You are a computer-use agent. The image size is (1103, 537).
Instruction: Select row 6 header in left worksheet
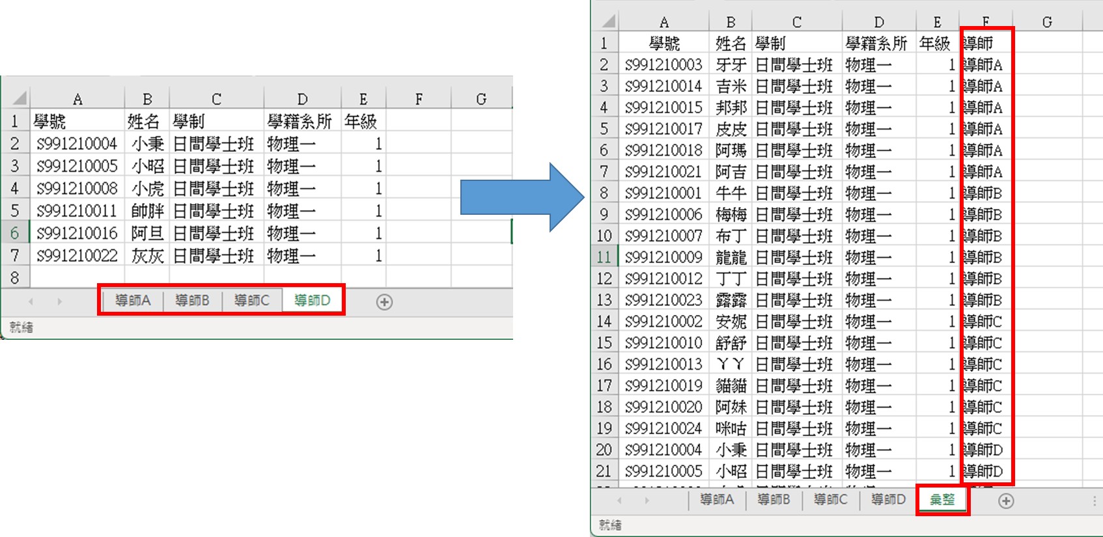point(14,233)
